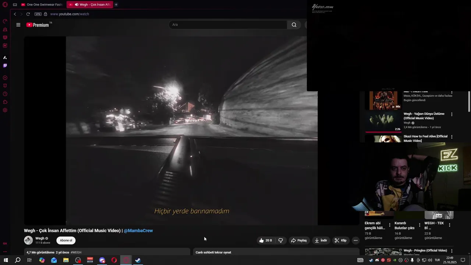Open Wegh - Yağsın Dünya Üstüme title
Image resolution: width=471 pixels, height=265 pixels.
(x=424, y=116)
